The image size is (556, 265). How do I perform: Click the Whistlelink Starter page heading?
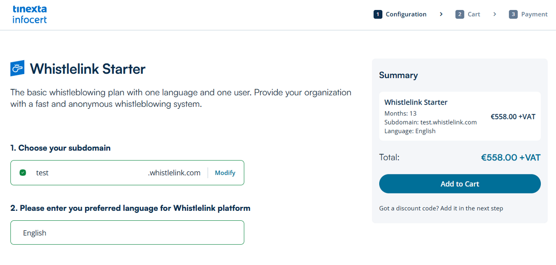tap(88, 69)
